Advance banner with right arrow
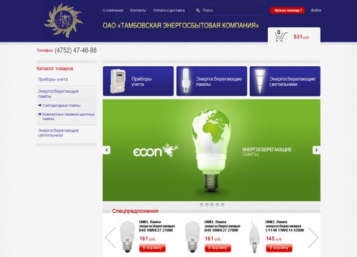Image resolution: width=357 pixels, height=257 pixels. [317, 150]
